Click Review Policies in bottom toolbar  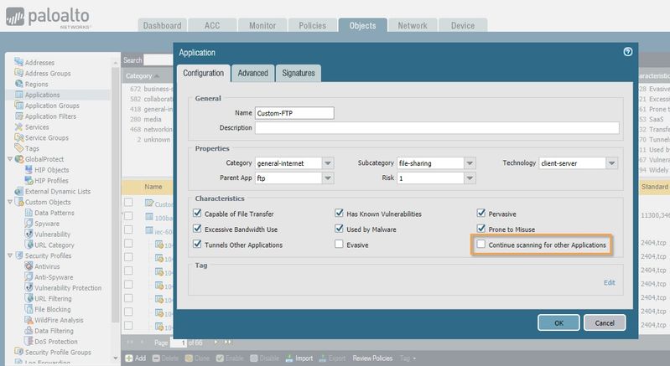click(x=372, y=358)
